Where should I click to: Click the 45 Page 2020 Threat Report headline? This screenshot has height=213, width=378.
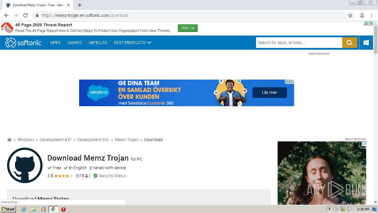tap(44, 25)
